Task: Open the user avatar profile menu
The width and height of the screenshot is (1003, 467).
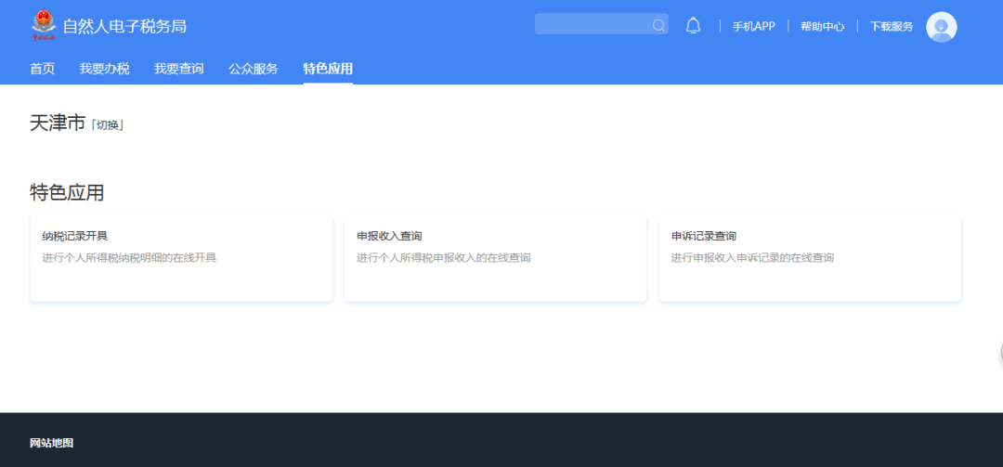Action: point(941,27)
